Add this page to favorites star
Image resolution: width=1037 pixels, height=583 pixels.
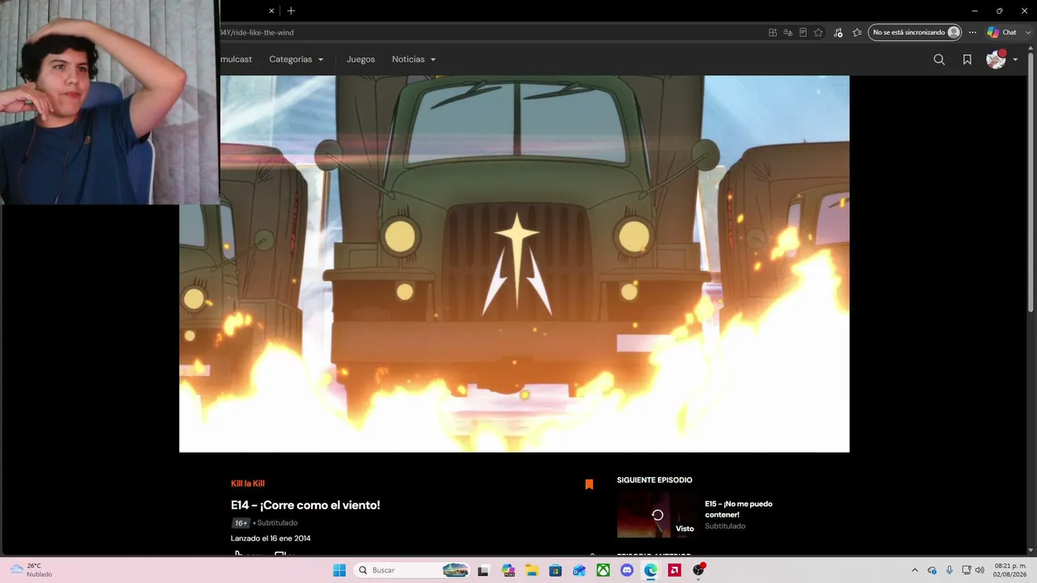tap(818, 32)
